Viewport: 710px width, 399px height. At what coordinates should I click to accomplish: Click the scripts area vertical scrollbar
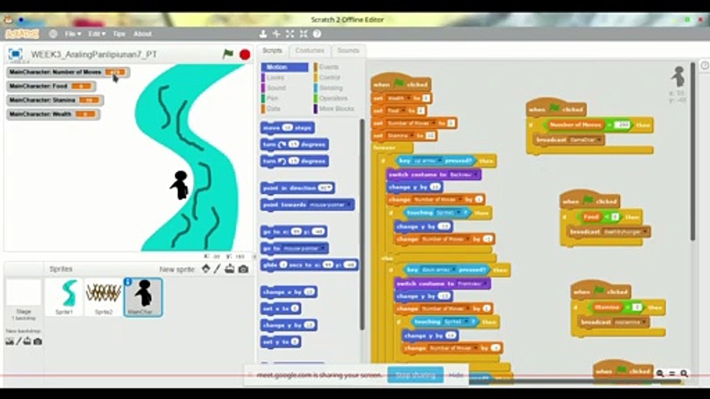693,151
